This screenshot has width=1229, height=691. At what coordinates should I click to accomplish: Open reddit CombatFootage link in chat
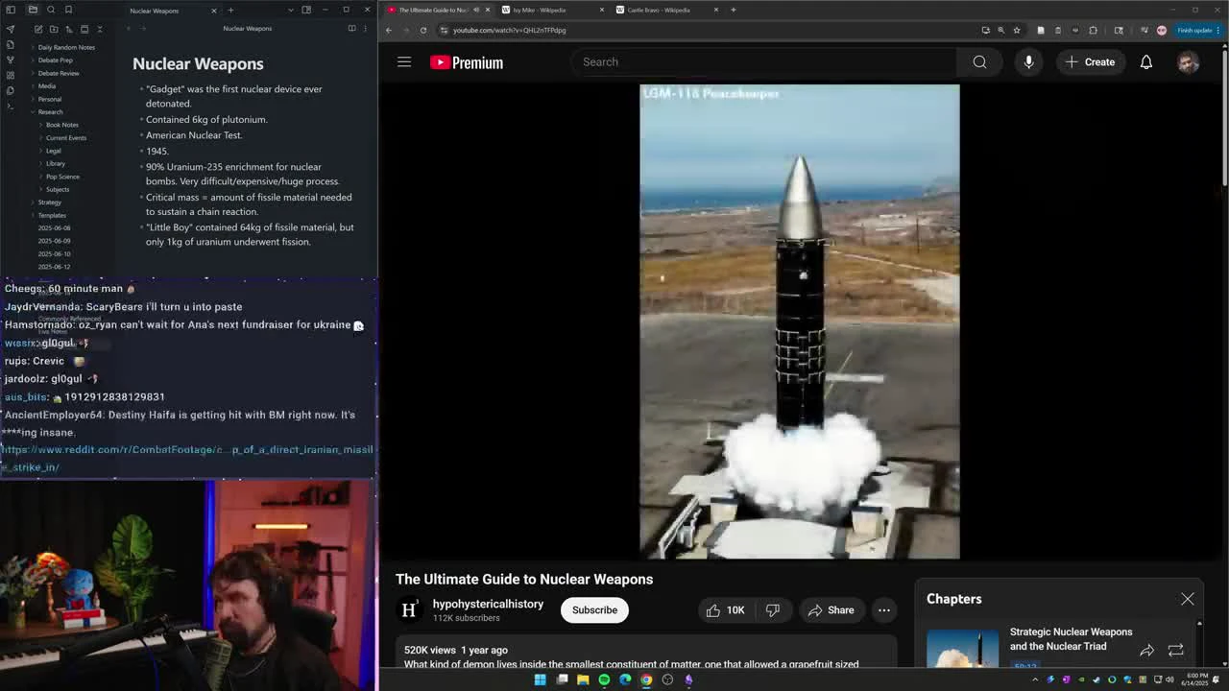(186, 458)
